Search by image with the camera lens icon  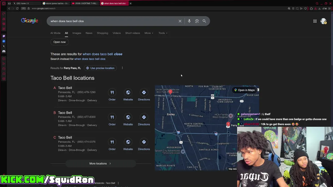pos(197,21)
